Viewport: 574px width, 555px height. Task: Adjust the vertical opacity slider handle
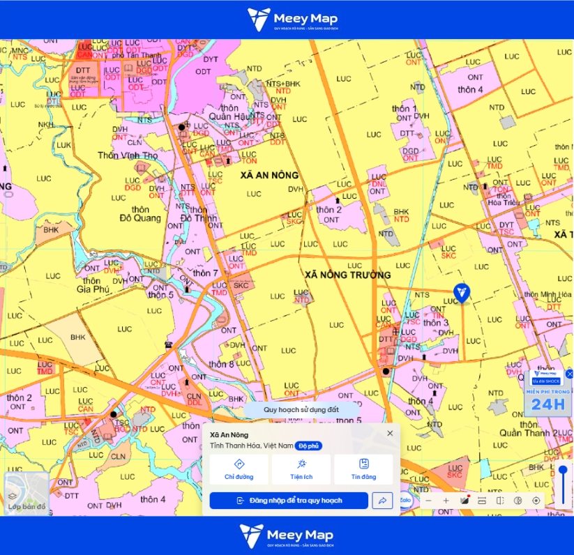pyautogui.click(x=563, y=470)
